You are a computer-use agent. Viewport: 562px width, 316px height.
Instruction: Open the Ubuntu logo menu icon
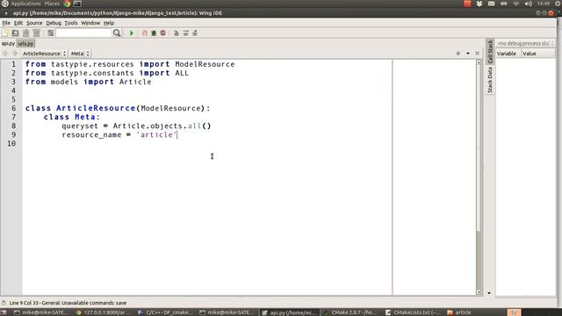click(4, 4)
